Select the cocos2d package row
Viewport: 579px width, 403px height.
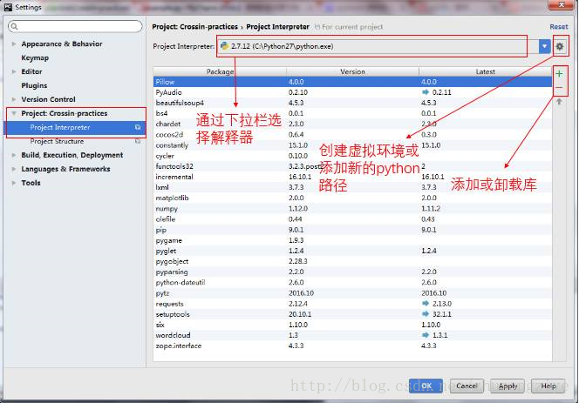click(x=352, y=135)
